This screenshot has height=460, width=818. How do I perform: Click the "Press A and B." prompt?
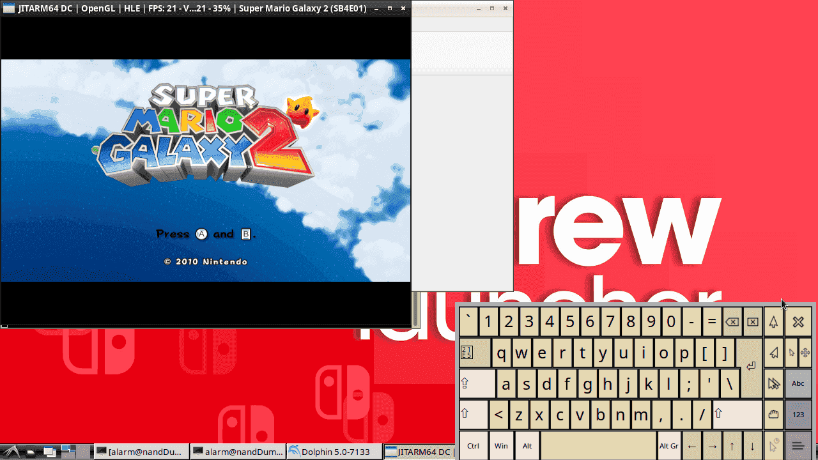(x=206, y=234)
